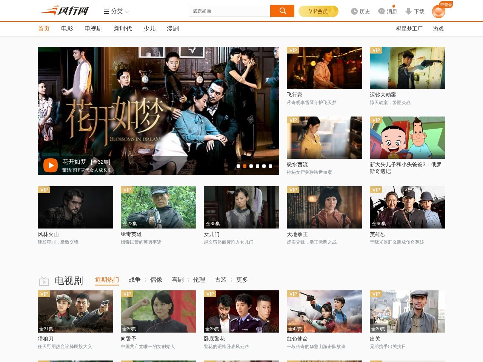This screenshot has height=362, width=483.
Task: Open the 卧底警花 thumbnail
Action: (x=241, y=311)
